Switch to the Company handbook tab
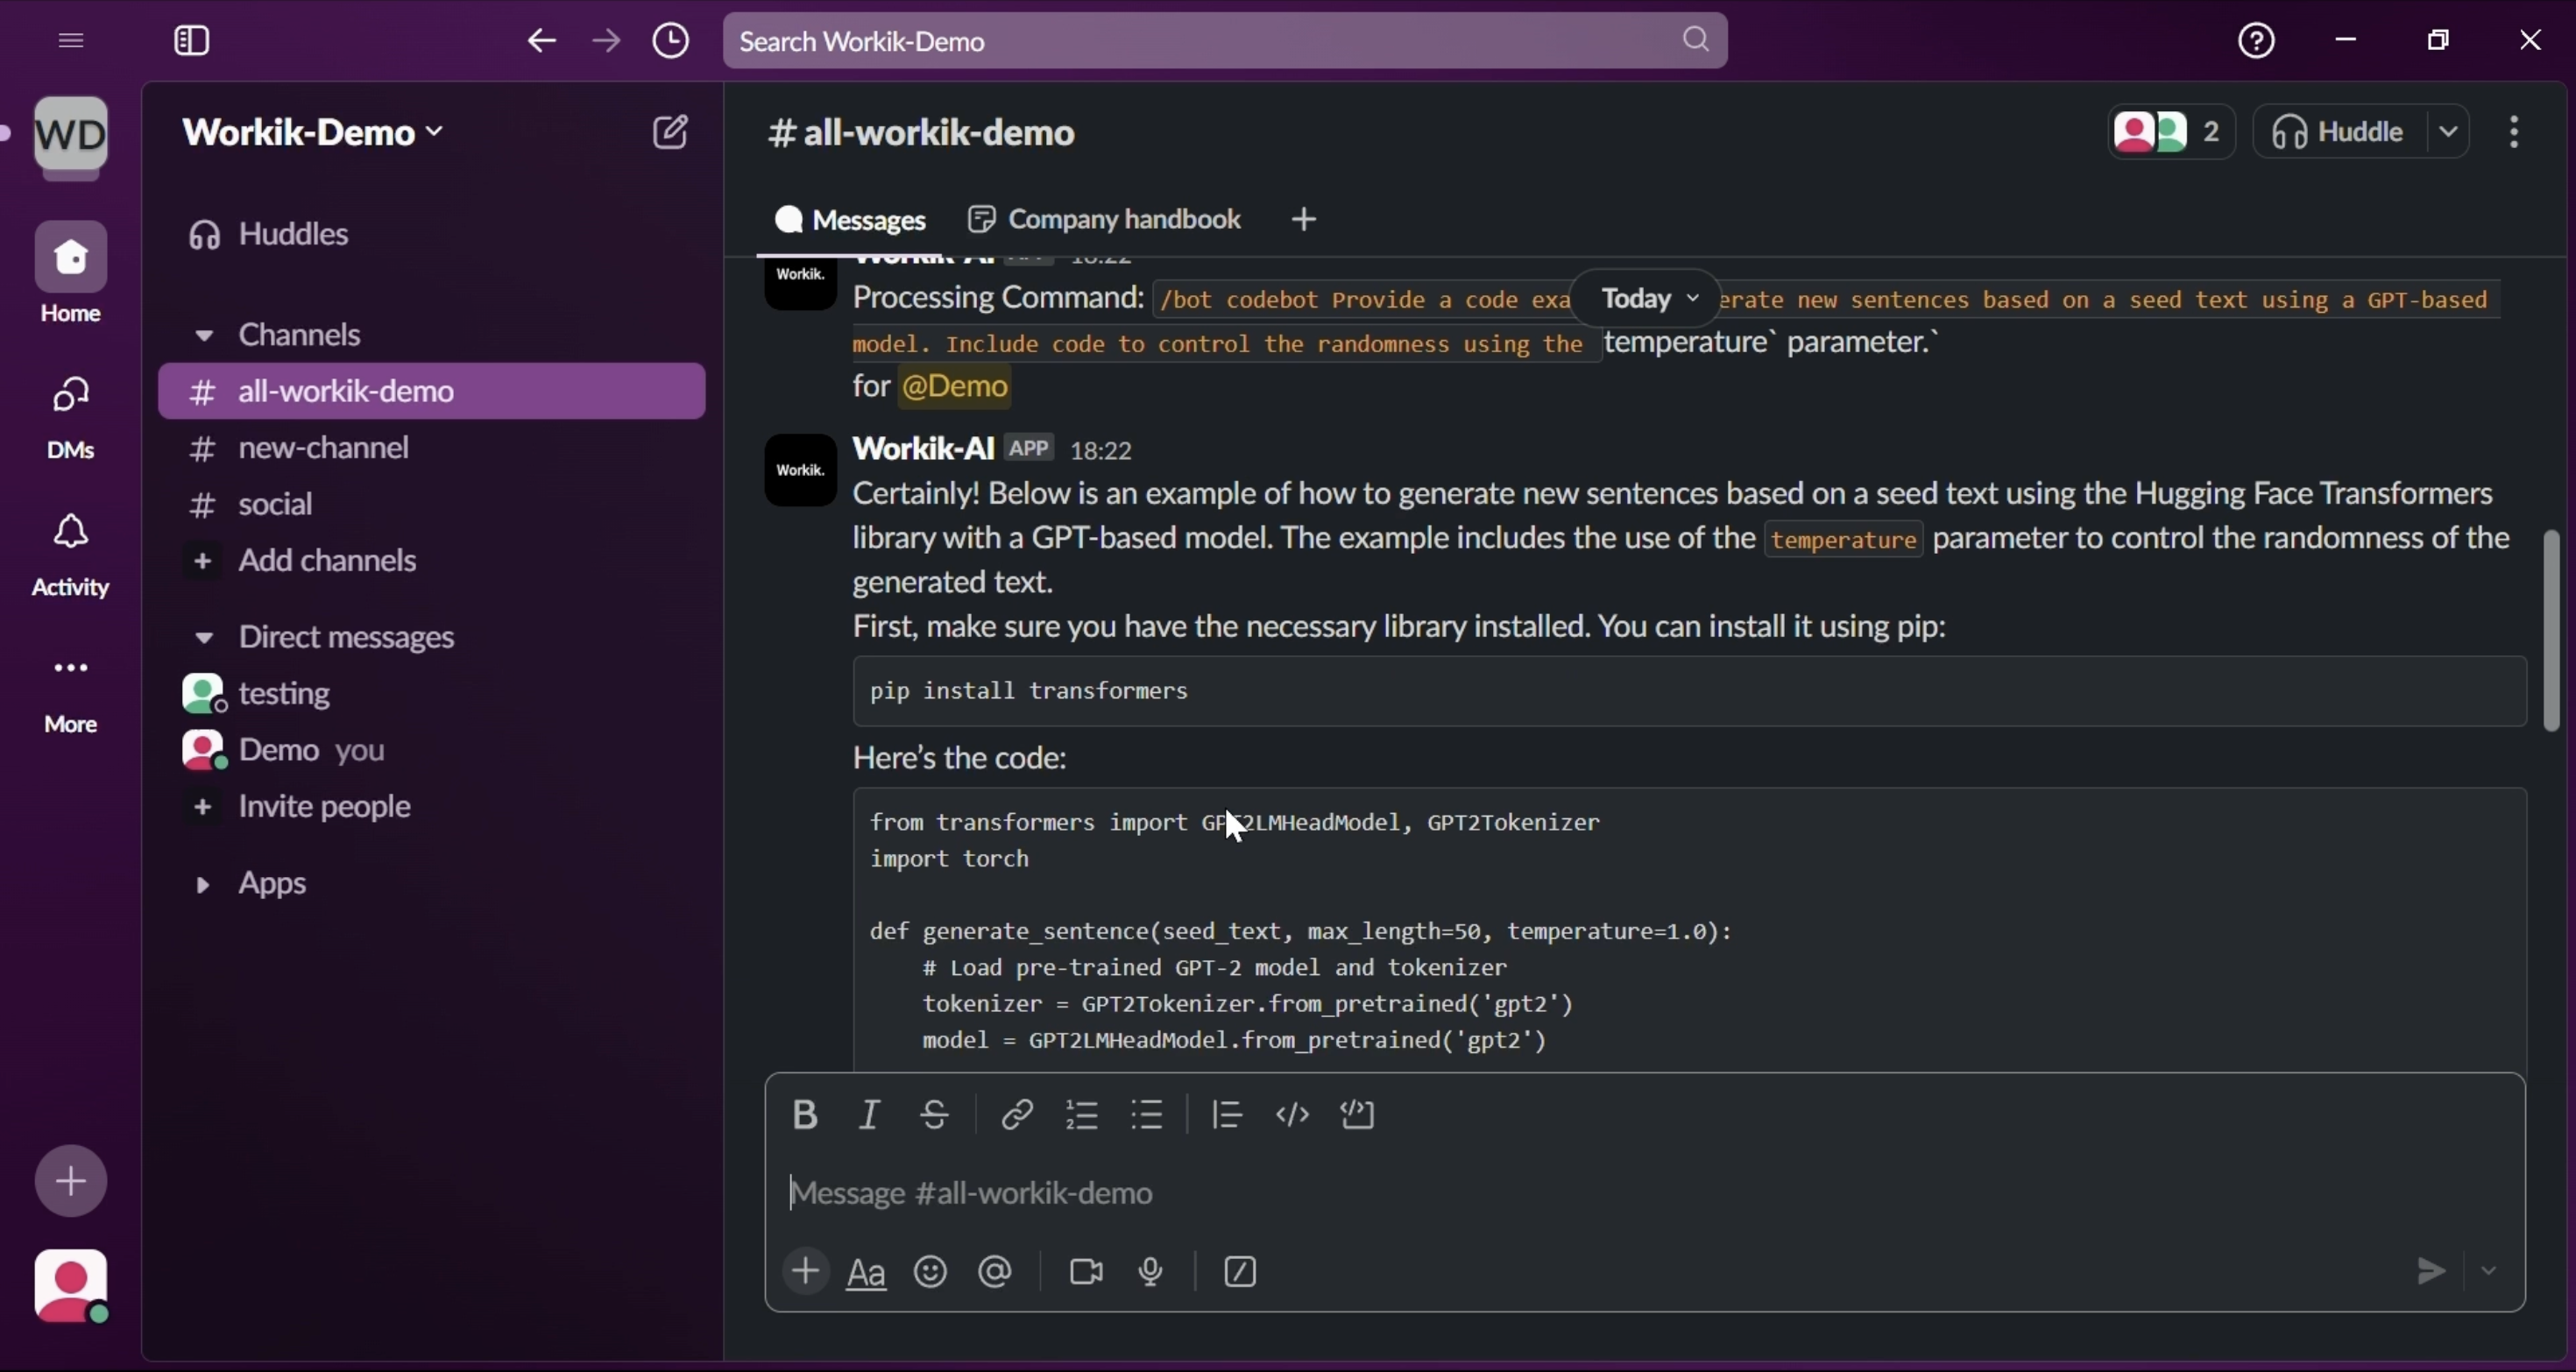2576x1372 pixels. click(1103, 219)
